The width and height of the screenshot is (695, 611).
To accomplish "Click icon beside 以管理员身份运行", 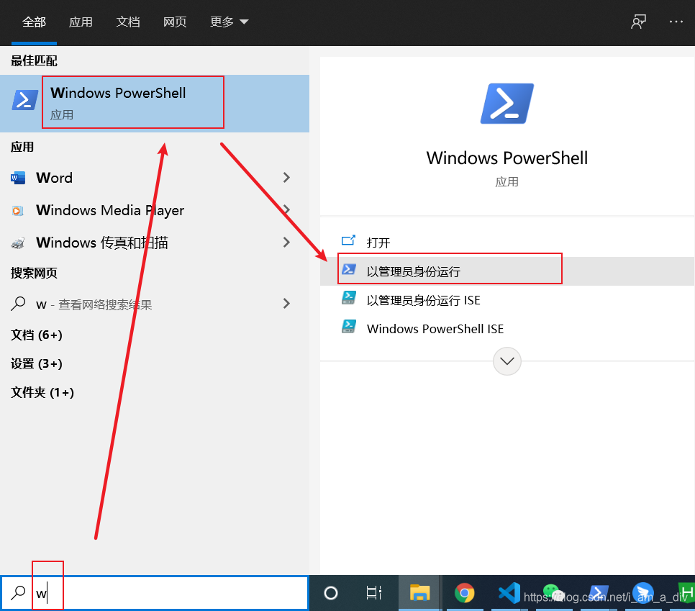I will pos(349,268).
